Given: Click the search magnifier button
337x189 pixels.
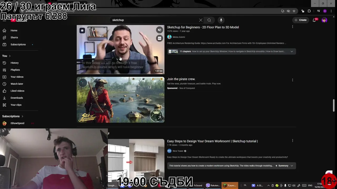Looking at the screenshot, I should (209, 20).
